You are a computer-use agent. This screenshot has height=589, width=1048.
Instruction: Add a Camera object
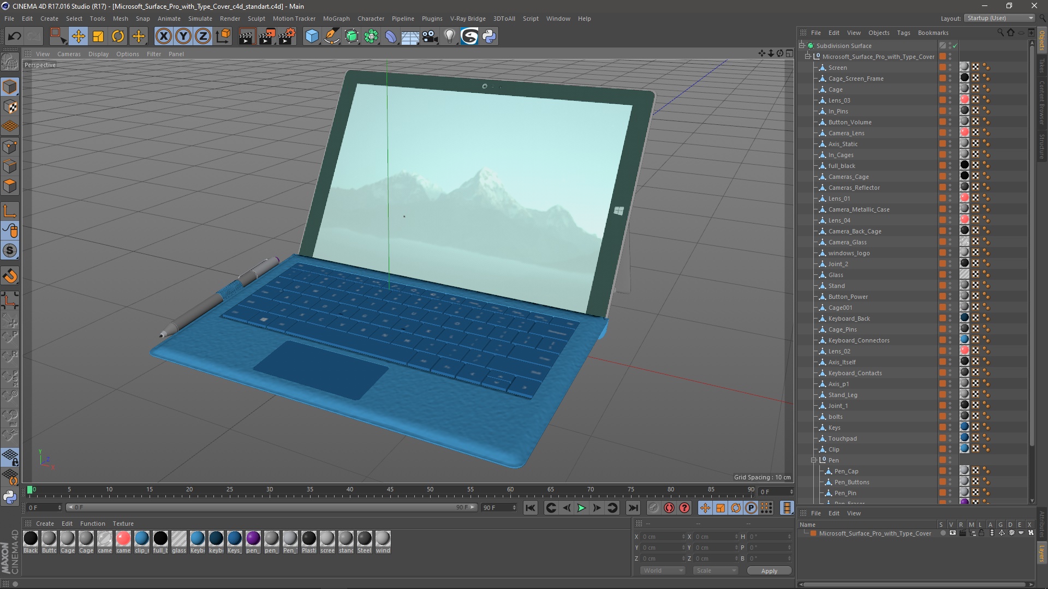point(430,37)
